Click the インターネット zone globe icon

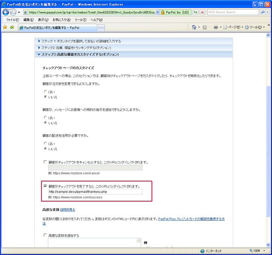(202, 251)
